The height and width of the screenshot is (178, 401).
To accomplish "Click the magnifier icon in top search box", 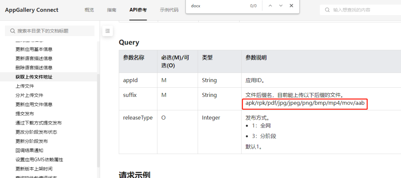I will pyautogui.click(x=327, y=10).
